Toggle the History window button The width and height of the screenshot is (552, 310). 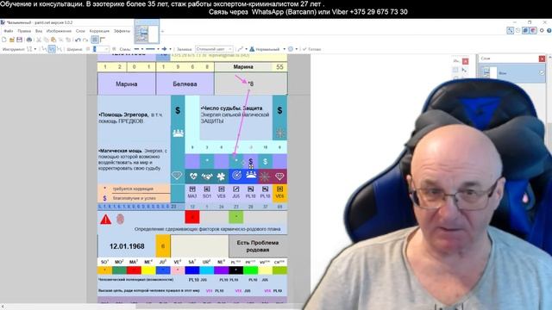[x=517, y=31]
